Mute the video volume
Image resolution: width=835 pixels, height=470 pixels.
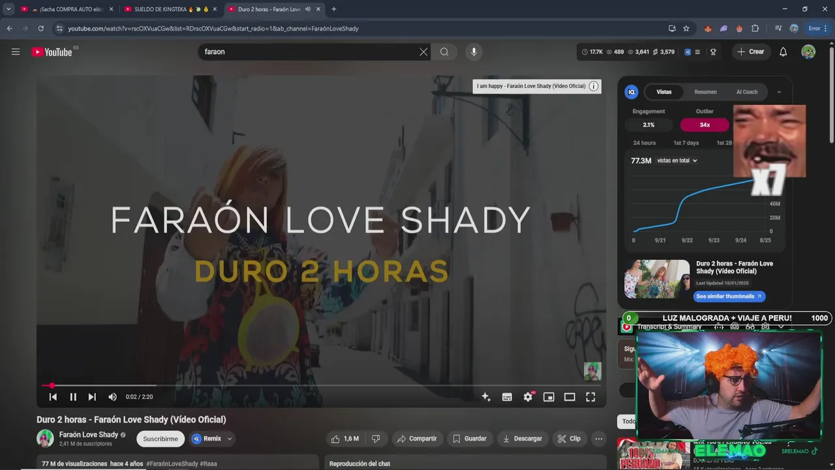coord(112,397)
